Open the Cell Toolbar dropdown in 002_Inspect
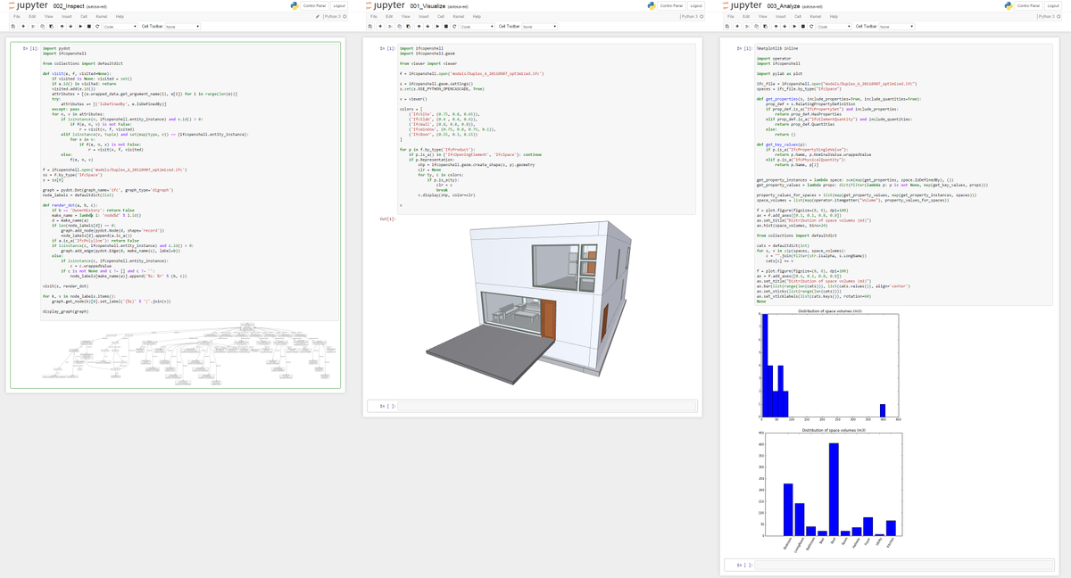The image size is (1071, 578). pos(183,27)
